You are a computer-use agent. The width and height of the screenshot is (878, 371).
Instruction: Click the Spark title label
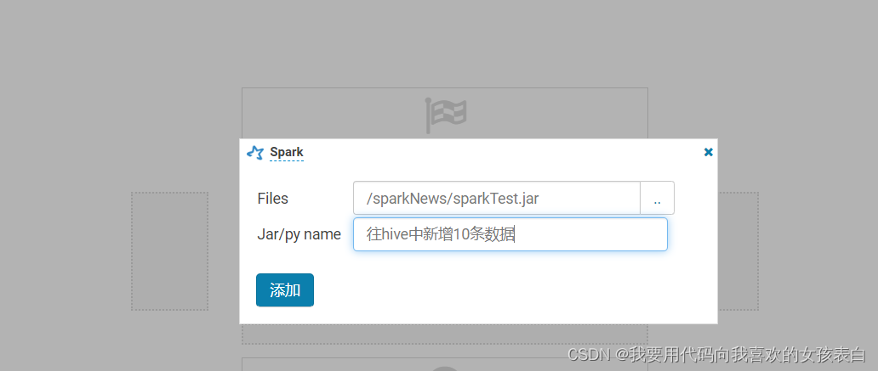coord(287,152)
